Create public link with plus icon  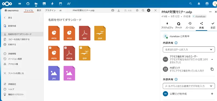click(212, 94)
